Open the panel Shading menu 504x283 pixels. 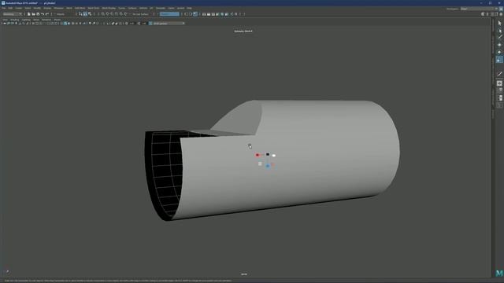[14, 20]
